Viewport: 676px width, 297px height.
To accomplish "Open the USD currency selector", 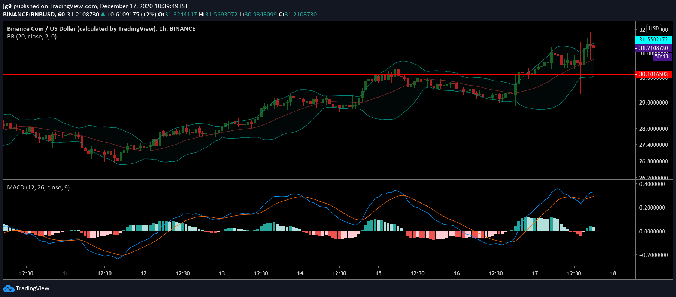I will (x=654, y=28).
